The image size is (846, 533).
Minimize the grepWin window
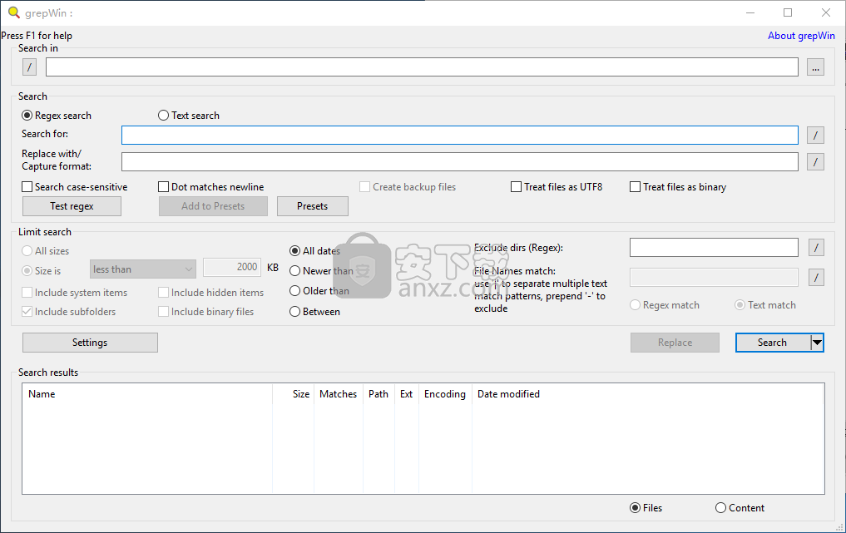(x=750, y=12)
